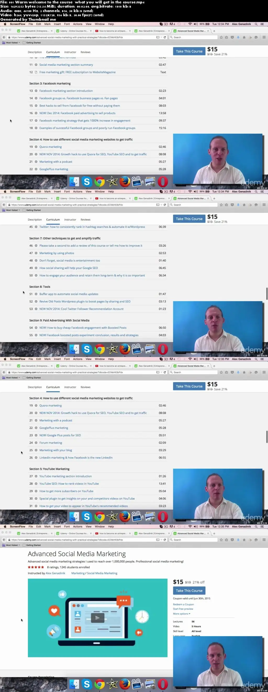Click the Redeem a Coupon link
The width and height of the screenshot is (268, 692).
tap(183, 604)
